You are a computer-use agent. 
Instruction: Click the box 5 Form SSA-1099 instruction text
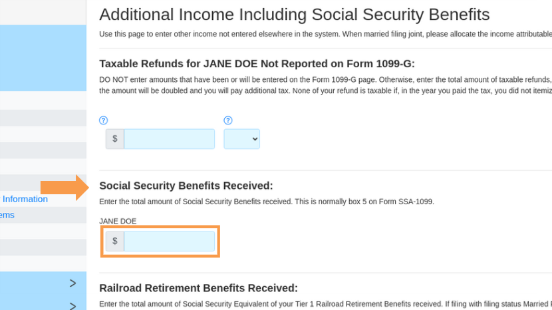pos(267,202)
